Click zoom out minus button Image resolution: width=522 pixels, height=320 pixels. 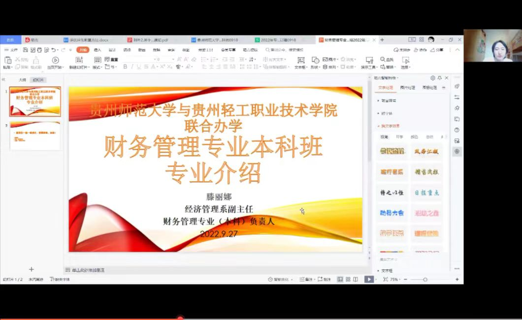pos(405,280)
